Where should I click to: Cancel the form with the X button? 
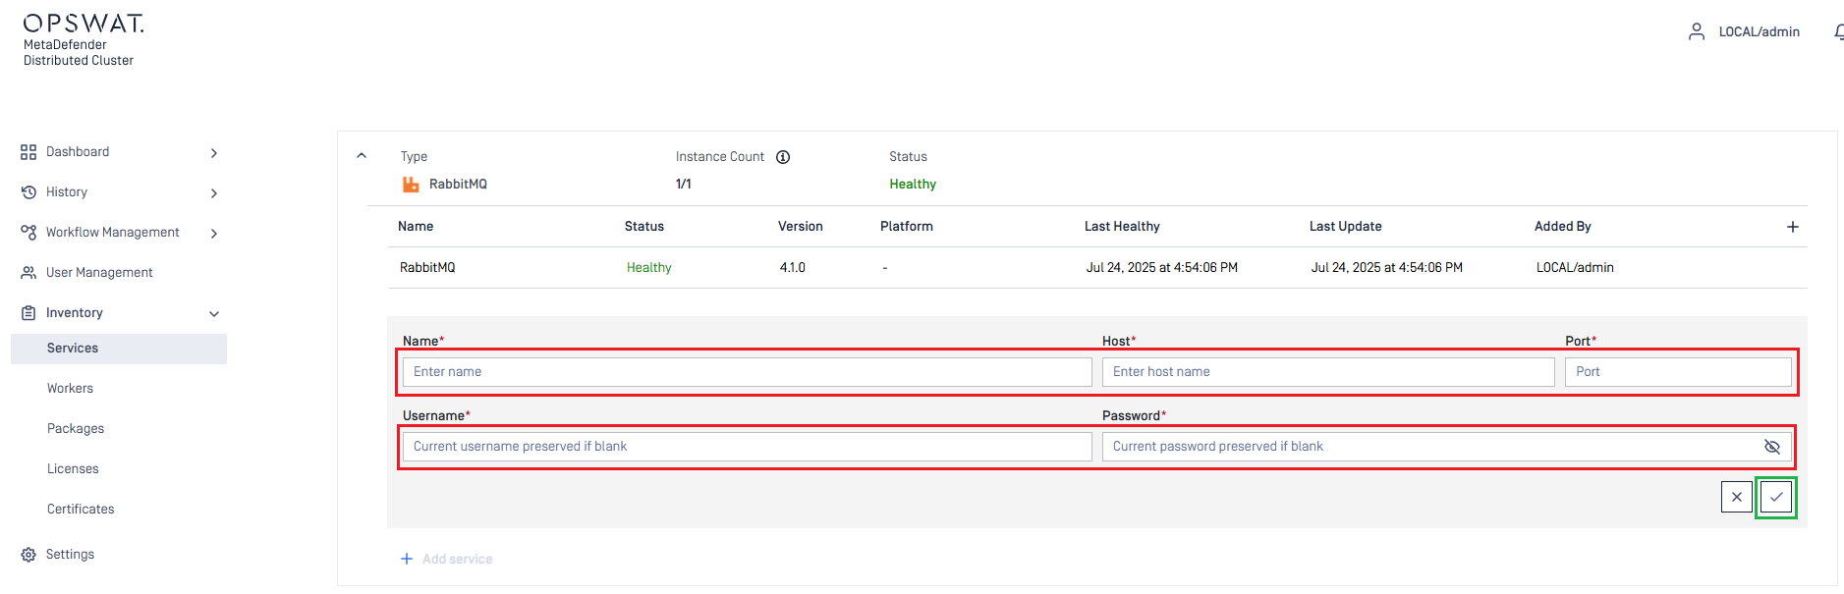(x=1736, y=497)
